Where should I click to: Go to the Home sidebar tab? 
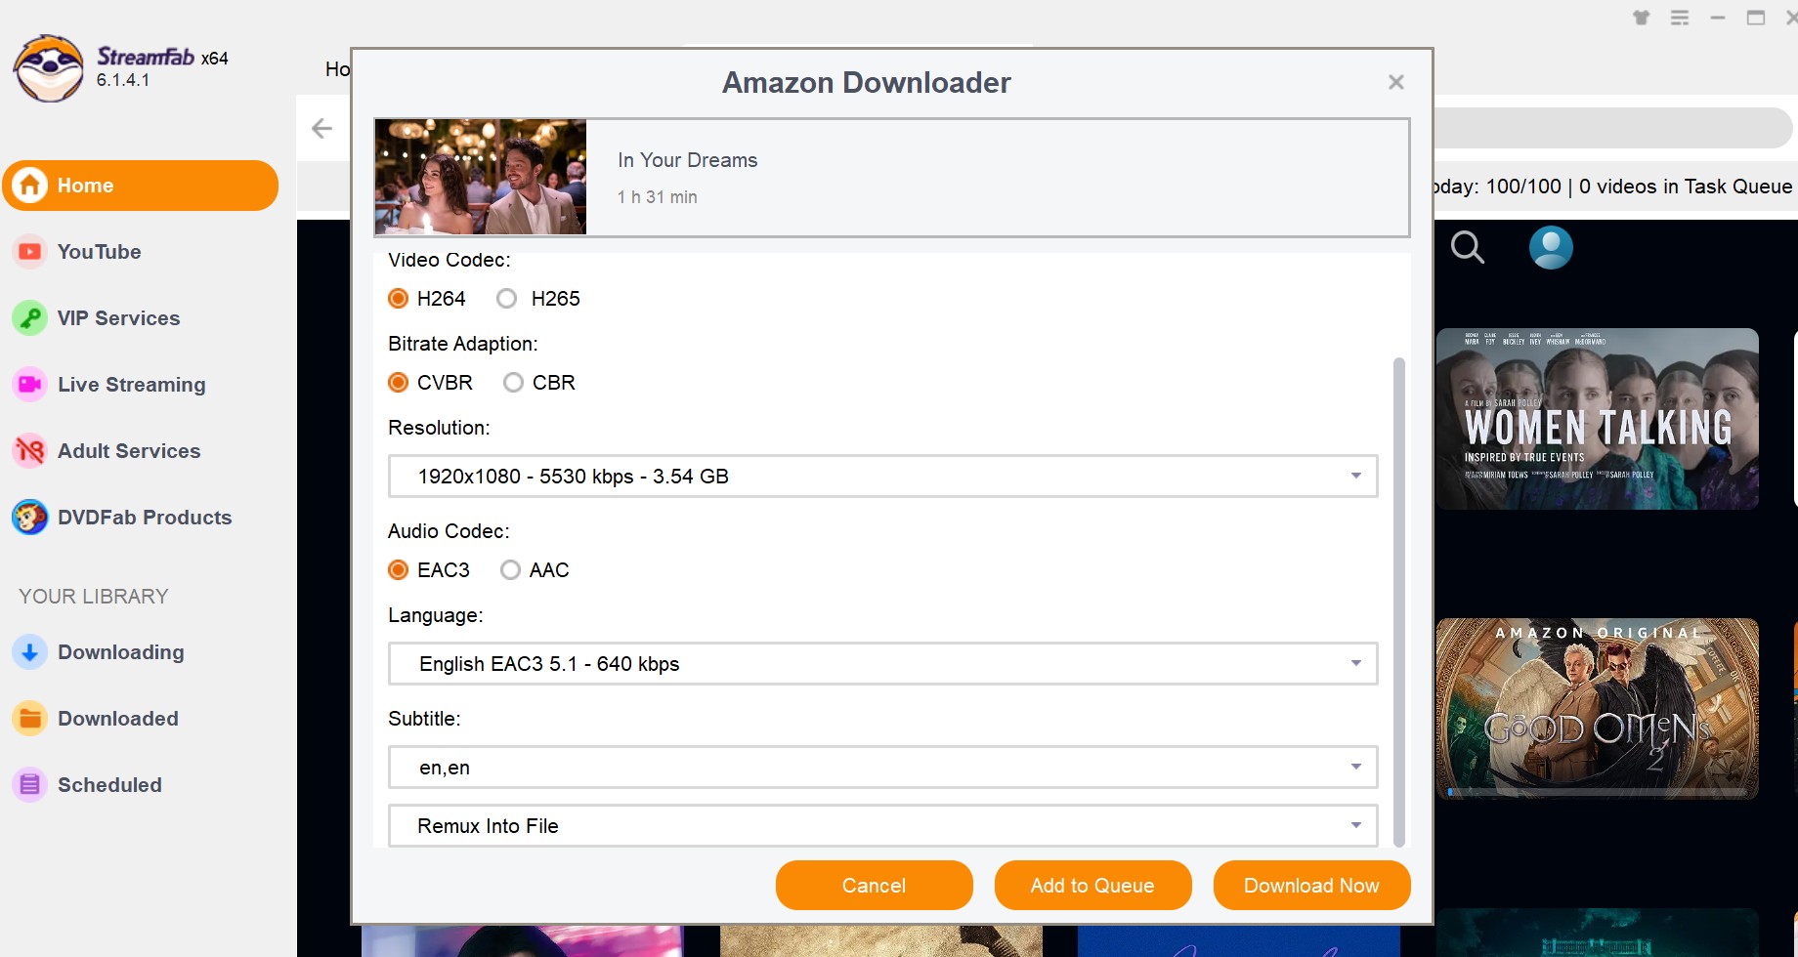[x=141, y=186]
